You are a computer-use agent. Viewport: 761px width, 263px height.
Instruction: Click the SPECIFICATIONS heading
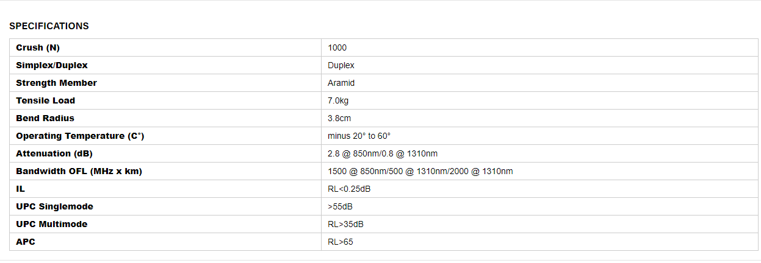pyautogui.click(x=49, y=26)
